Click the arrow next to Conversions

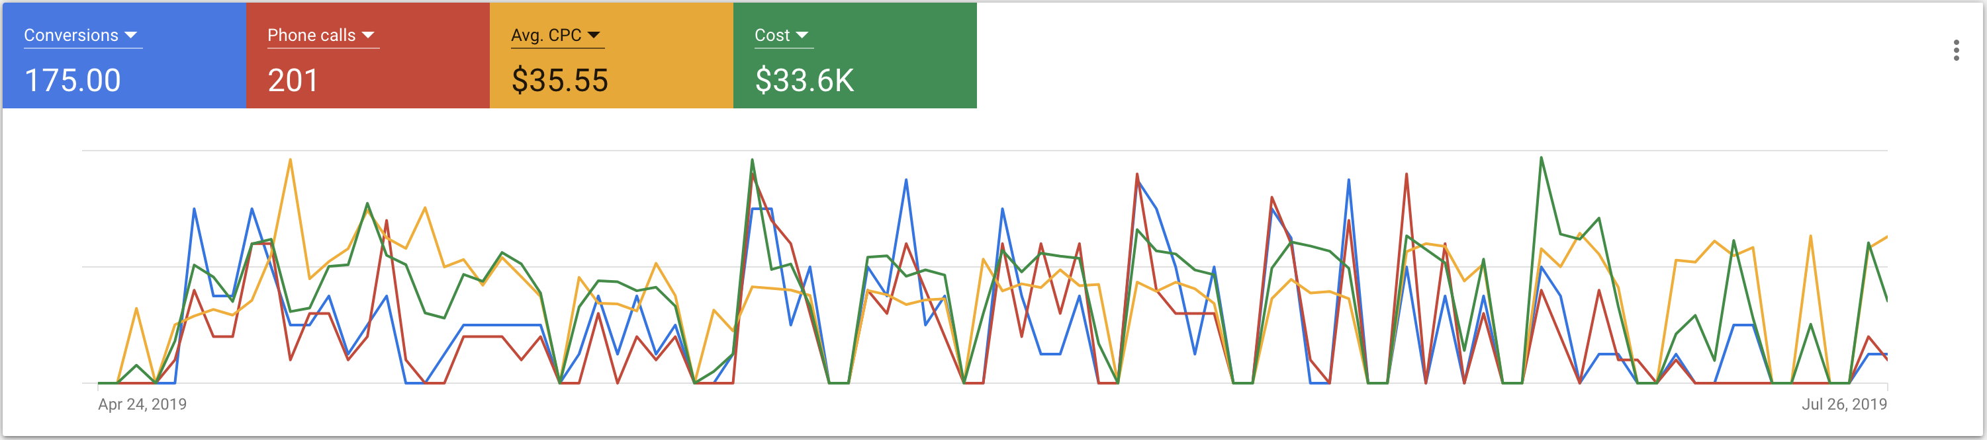(131, 36)
